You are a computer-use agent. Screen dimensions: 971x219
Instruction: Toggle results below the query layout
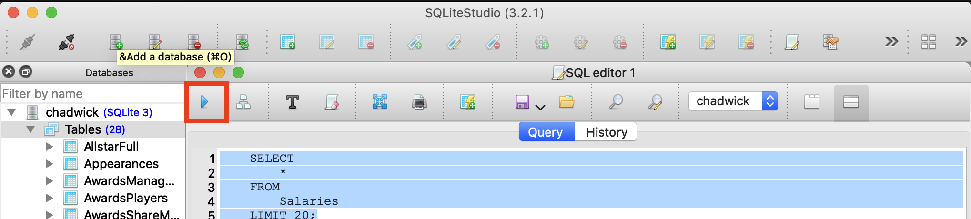coord(851,101)
